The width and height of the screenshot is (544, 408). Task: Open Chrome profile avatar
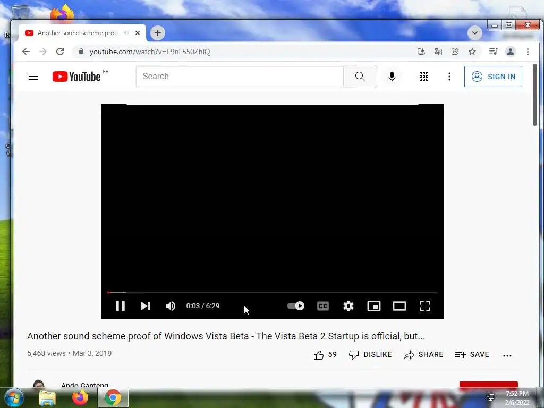pos(511,52)
